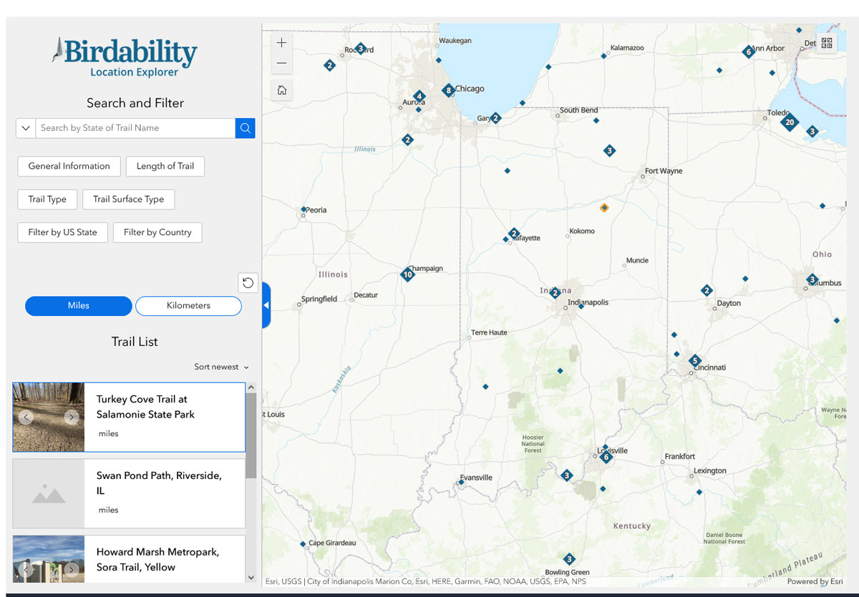Zoom in on the map

[x=282, y=43]
